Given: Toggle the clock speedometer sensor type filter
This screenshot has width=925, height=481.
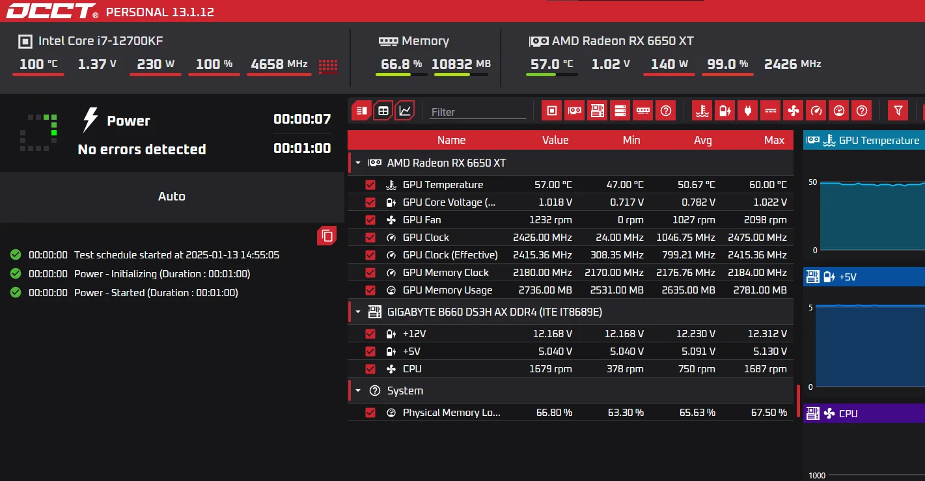Looking at the screenshot, I should 816,111.
